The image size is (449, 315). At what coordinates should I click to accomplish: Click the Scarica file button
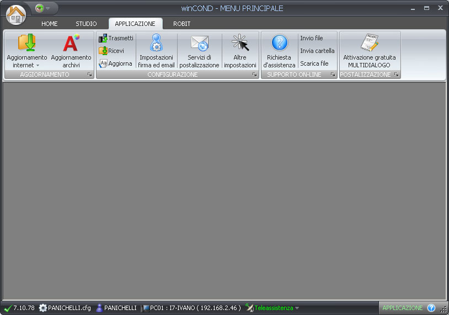[x=314, y=63]
